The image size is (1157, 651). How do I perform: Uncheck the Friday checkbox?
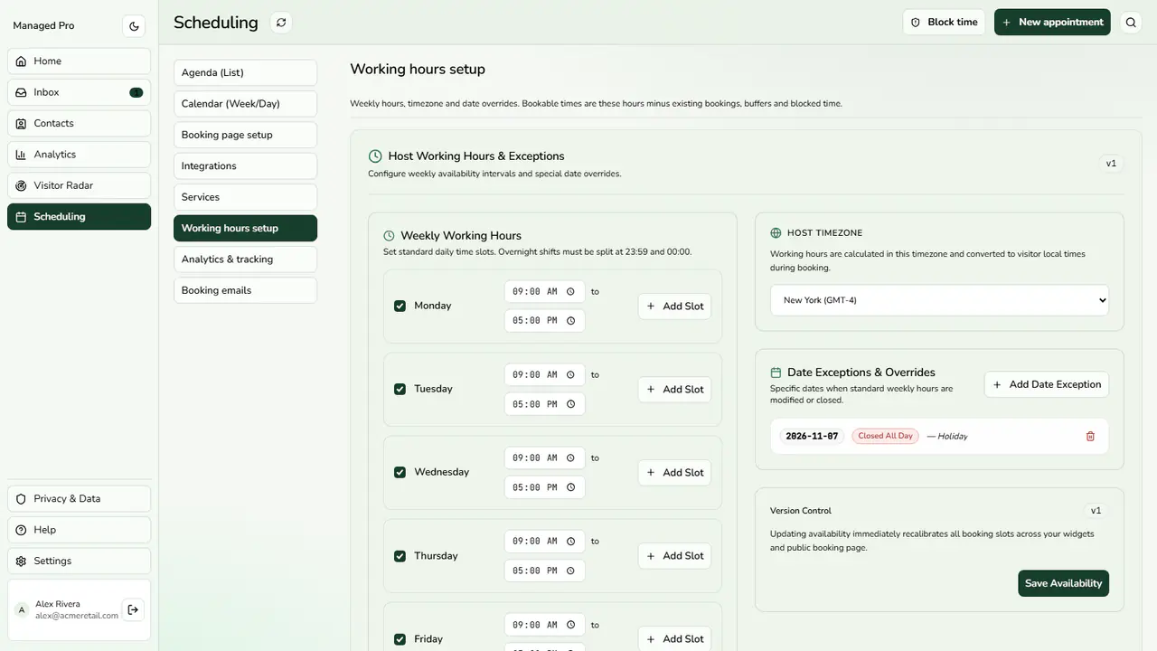click(x=400, y=639)
